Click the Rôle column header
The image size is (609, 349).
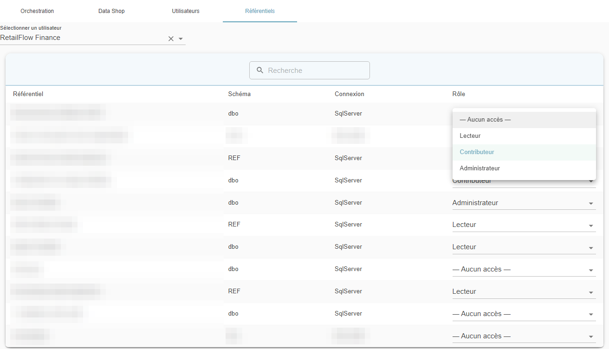[x=459, y=94]
